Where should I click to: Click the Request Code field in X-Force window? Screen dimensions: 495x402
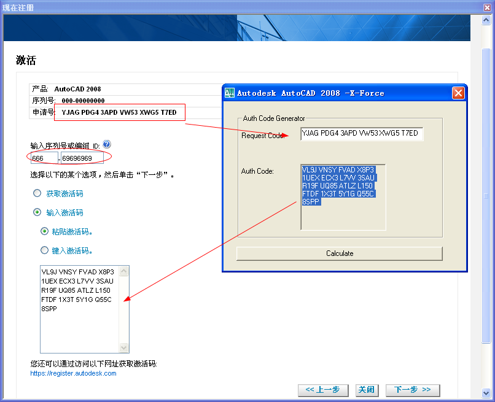click(362, 133)
